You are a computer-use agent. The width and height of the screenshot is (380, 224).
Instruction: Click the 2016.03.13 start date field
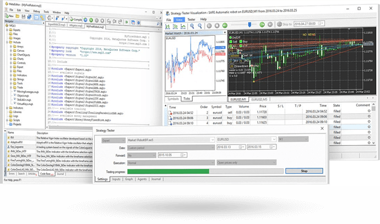(x=231, y=147)
